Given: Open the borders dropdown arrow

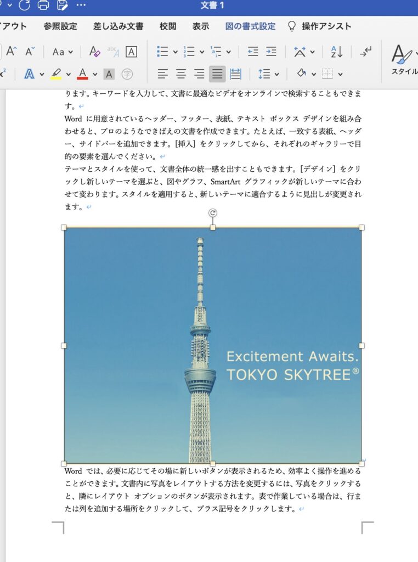Looking at the screenshot, I should point(340,75).
